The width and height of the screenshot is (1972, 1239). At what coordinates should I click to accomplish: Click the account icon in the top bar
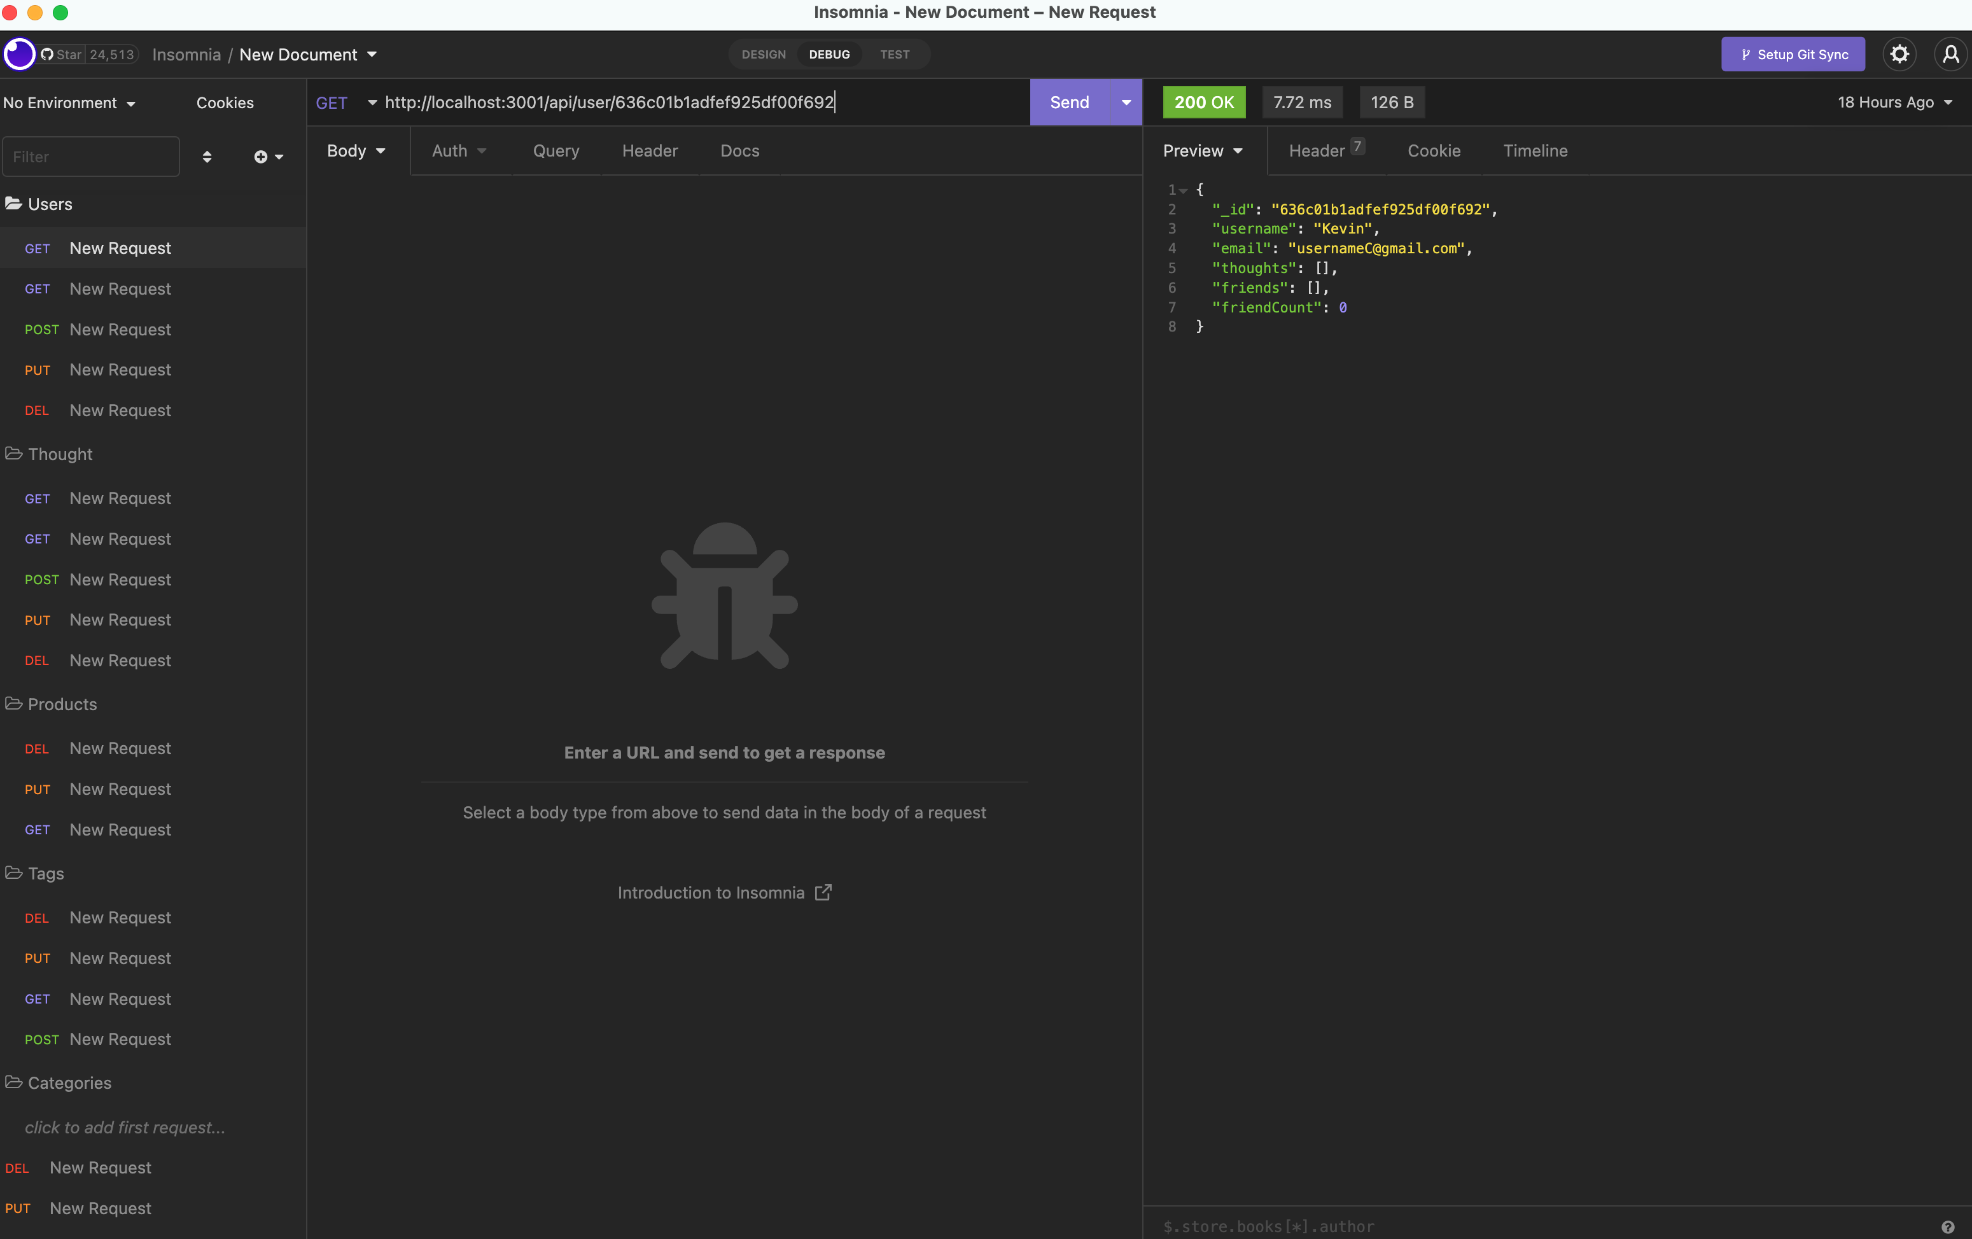pyautogui.click(x=1950, y=54)
